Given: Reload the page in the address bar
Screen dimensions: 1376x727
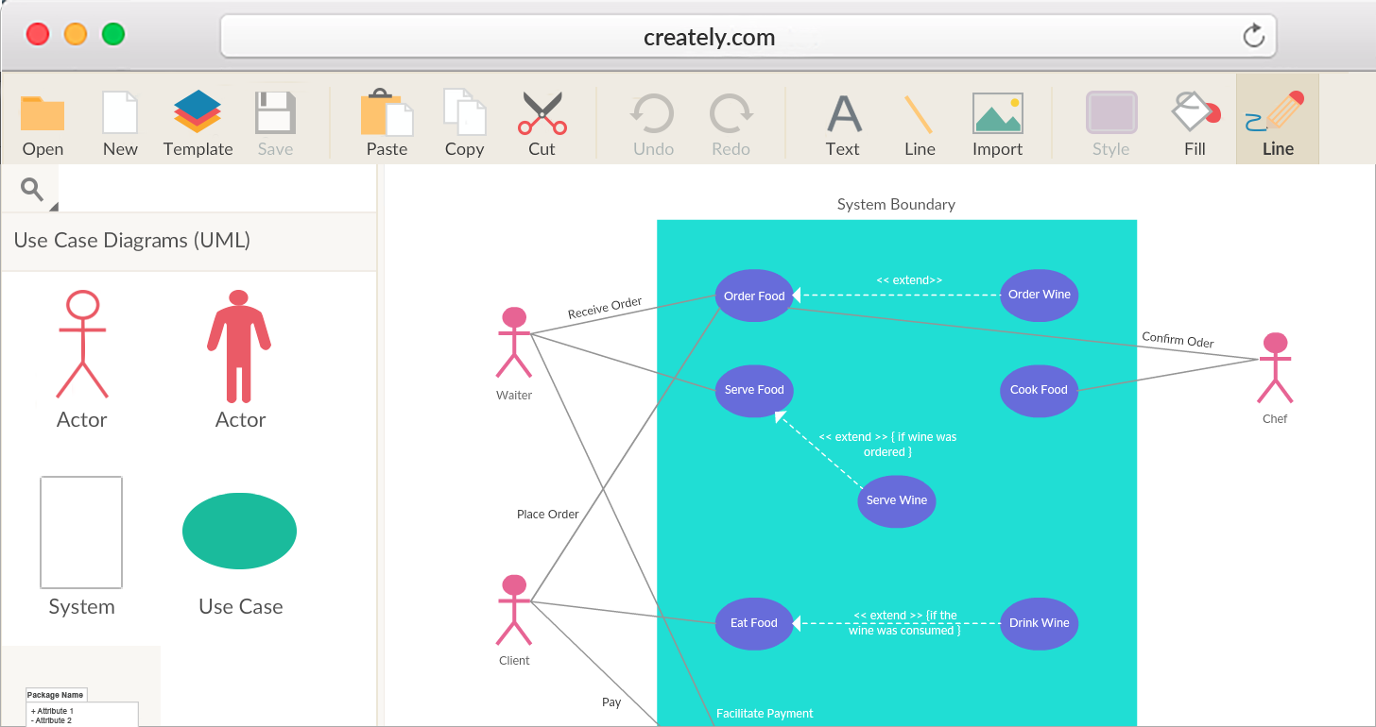Looking at the screenshot, I should click(x=1253, y=37).
